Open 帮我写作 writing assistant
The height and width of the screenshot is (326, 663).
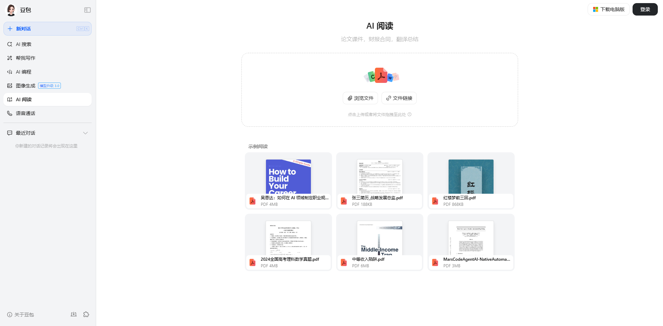pyautogui.click(x=47, y=58)
